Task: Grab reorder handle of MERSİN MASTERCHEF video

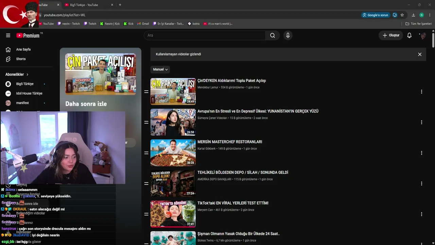Action: tap(146, 153)
